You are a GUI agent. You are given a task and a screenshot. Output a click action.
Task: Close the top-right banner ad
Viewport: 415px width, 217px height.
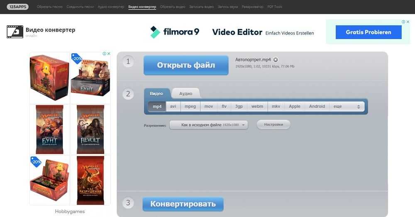(x=408, y=22)
